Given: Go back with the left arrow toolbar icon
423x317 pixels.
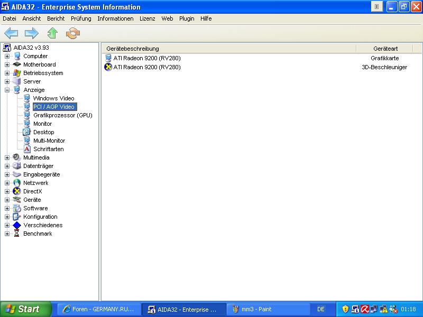Looking at the screenshot, I should point(11,33).
